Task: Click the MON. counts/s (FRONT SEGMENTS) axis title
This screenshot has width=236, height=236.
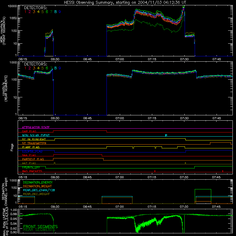Action: coord(3,31)
